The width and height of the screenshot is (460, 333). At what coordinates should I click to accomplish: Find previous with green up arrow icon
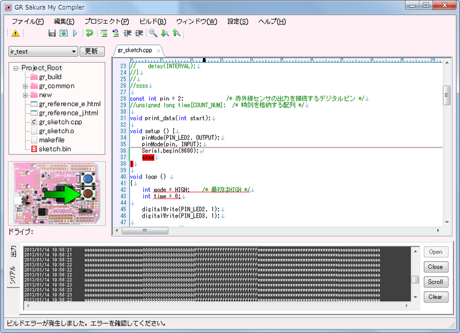coord(177,33)
